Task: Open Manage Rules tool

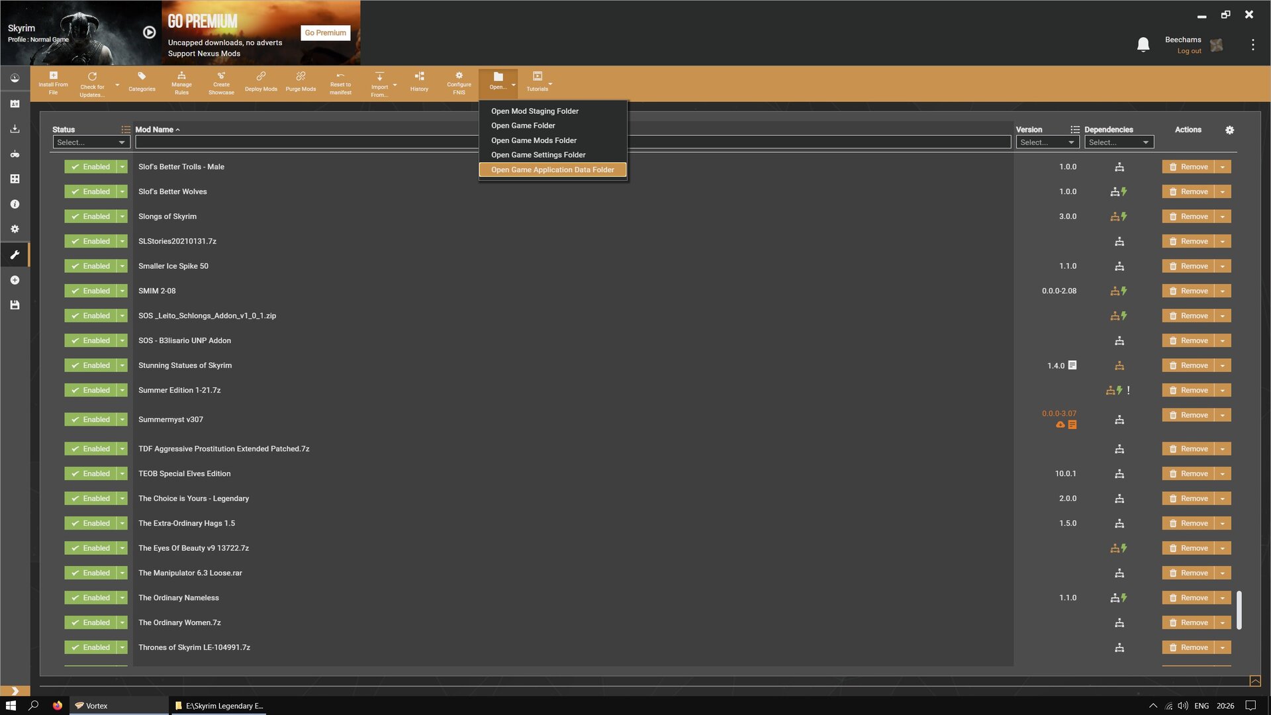Action: (x=181, y=83)
